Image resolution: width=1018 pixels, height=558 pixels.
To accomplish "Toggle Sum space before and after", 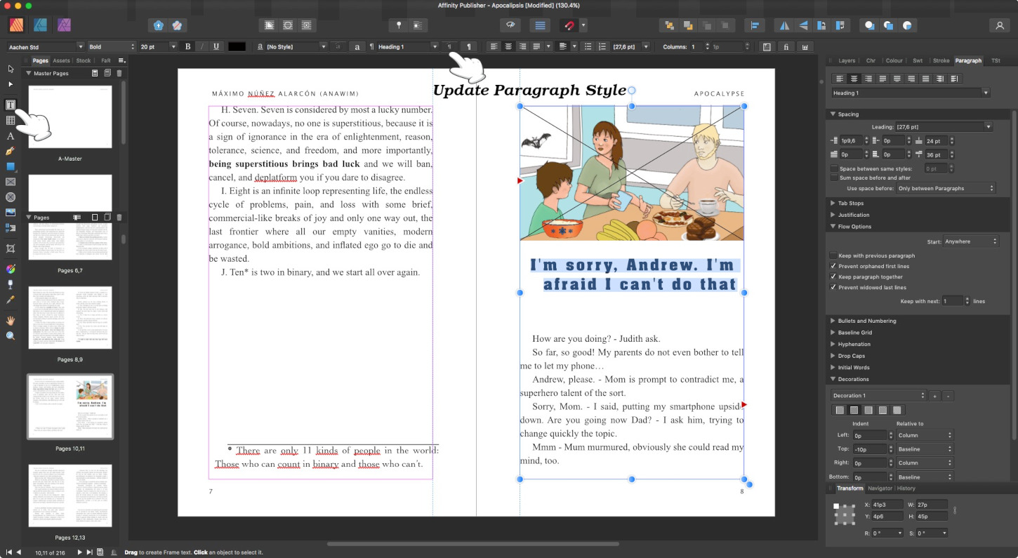I will 833,178.
